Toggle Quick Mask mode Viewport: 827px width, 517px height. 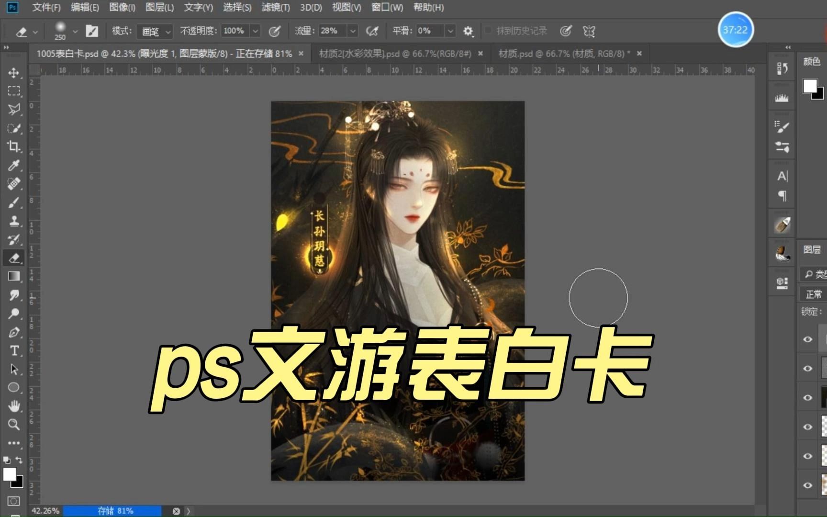(13, 501)
